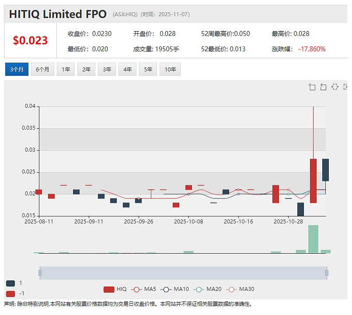Click the 2025-10-16 x-axis date label
The width and height of the screenshot is (352, 315).
point(238,222)
